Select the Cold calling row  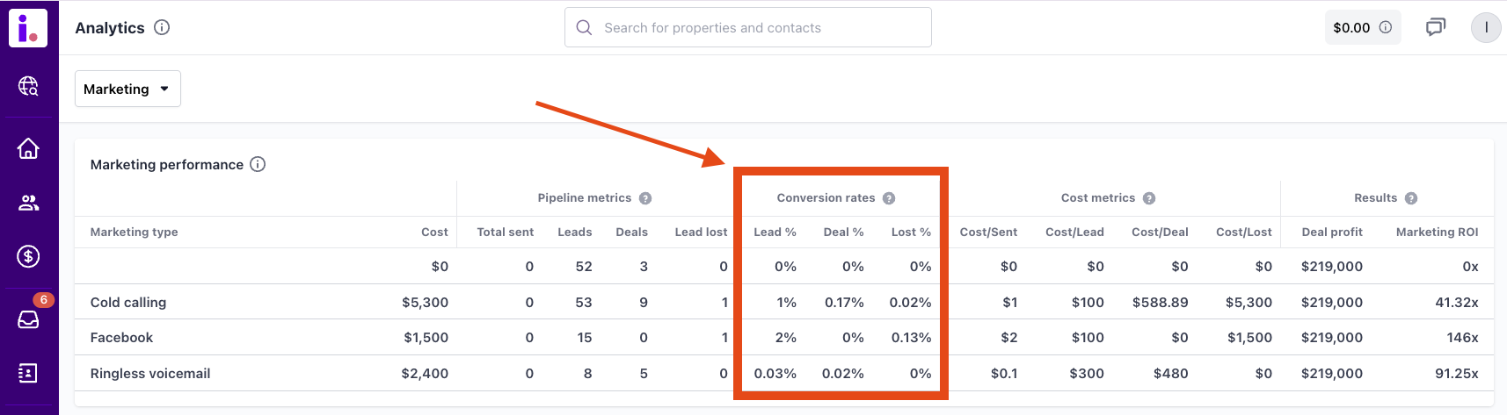(x=128, y=302)
